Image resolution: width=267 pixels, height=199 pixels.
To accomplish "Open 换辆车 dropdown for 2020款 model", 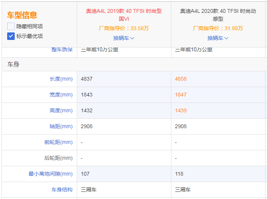I will coord(218,38).
